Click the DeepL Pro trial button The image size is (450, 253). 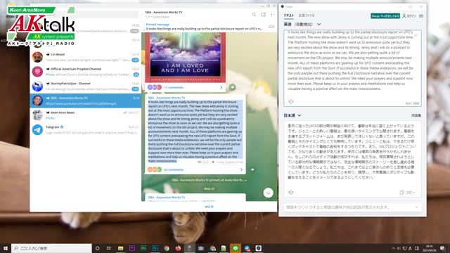click(385, 16)
